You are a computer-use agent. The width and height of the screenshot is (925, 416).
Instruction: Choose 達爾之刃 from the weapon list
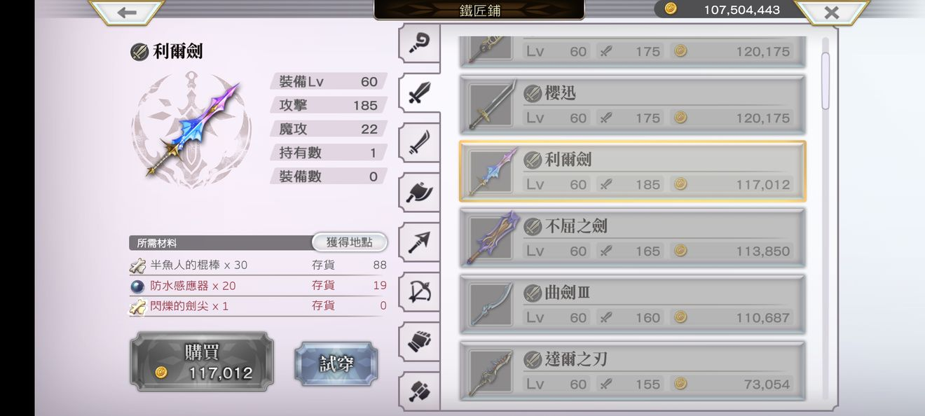[632, 370]
